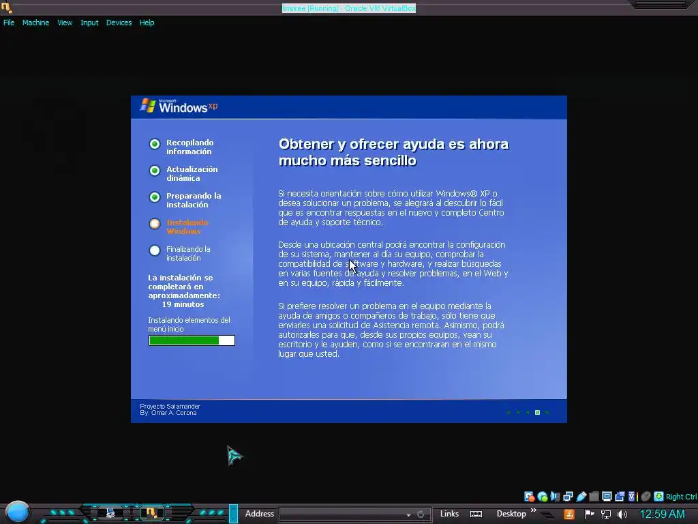Click the VirtualBox window title text
The width and height of the screenshot is (698, 524).
point(349,8)
